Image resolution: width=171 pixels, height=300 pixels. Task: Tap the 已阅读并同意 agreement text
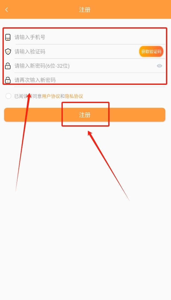click(28, 96)
